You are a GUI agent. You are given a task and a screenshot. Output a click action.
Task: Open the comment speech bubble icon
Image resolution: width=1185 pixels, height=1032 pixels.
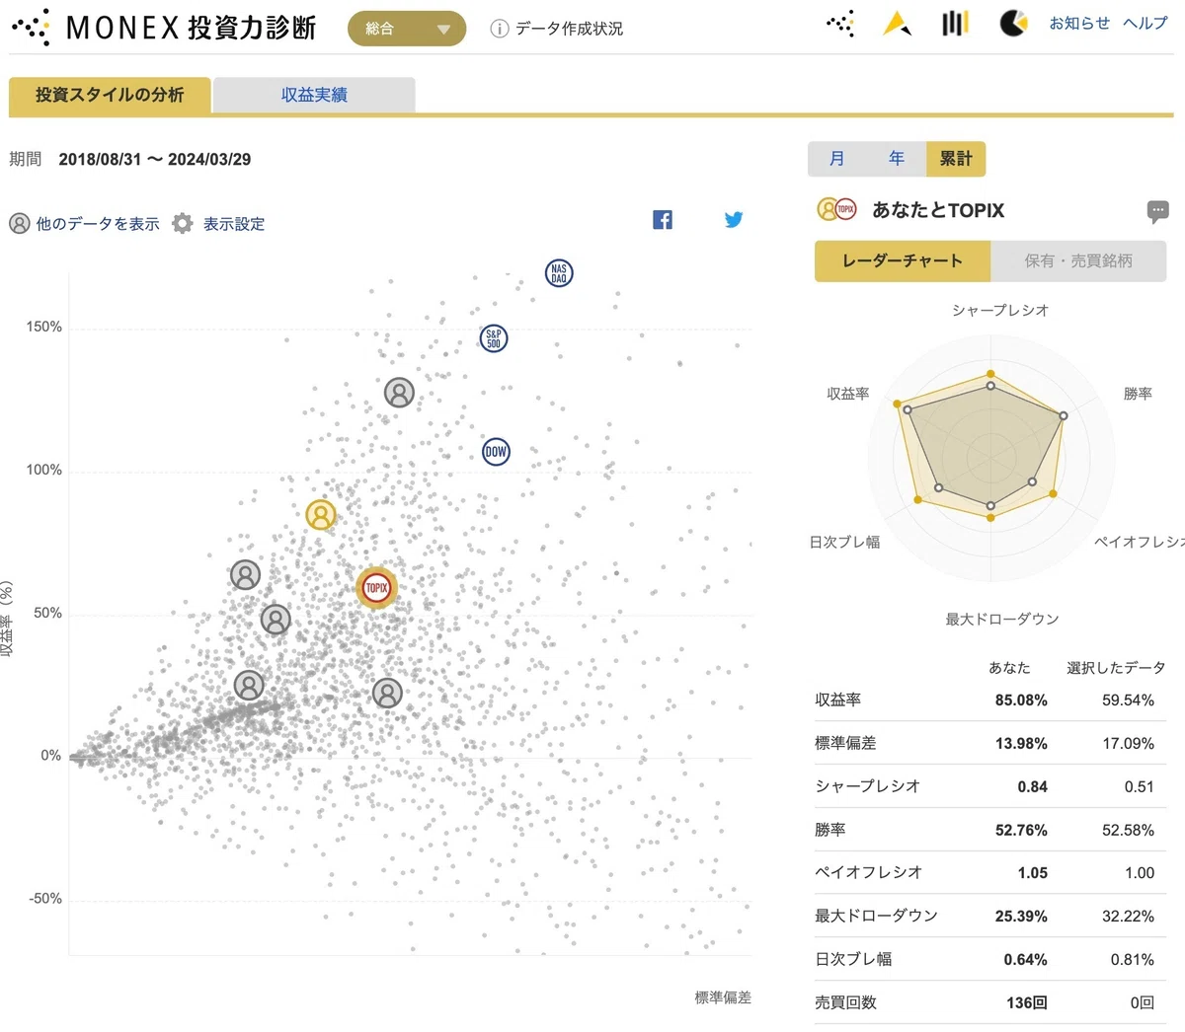point(1158,210)
